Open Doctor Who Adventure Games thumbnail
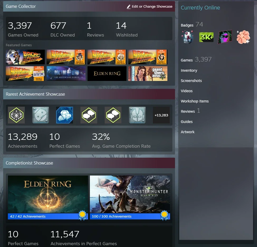This screenshot has height=247, width=257. [x=66, y=74]
